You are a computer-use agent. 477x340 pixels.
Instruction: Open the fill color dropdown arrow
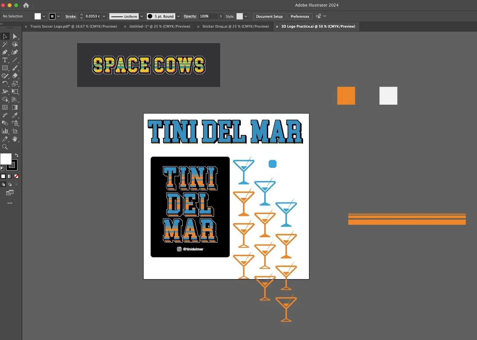click(44, 16)
